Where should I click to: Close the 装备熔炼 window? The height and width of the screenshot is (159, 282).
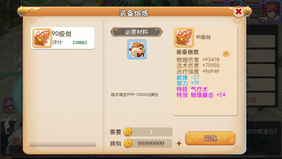click(x=239, y=12)
